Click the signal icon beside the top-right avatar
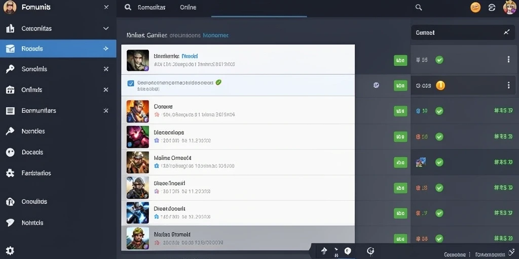Viewport: 519px width, 259px height. click(x=492, y=8)
